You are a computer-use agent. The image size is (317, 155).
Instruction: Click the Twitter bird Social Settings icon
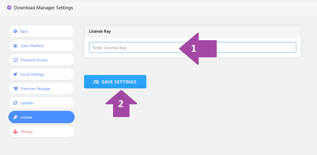coord(15,74)
